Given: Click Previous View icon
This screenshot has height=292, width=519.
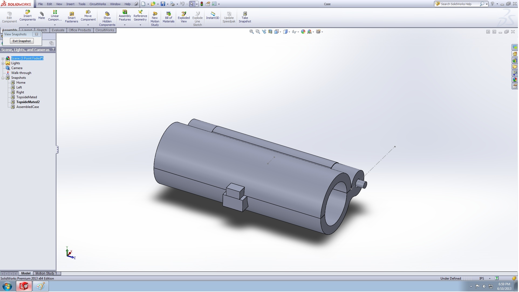Looking at the screenshot, I should tap(264, 32).
